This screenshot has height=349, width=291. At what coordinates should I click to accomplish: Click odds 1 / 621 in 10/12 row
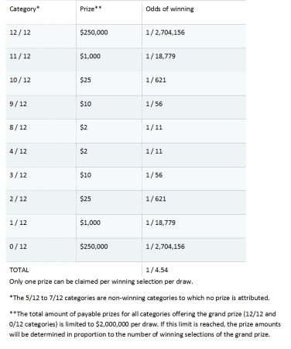pyautogui.click(x=156, y=80)
